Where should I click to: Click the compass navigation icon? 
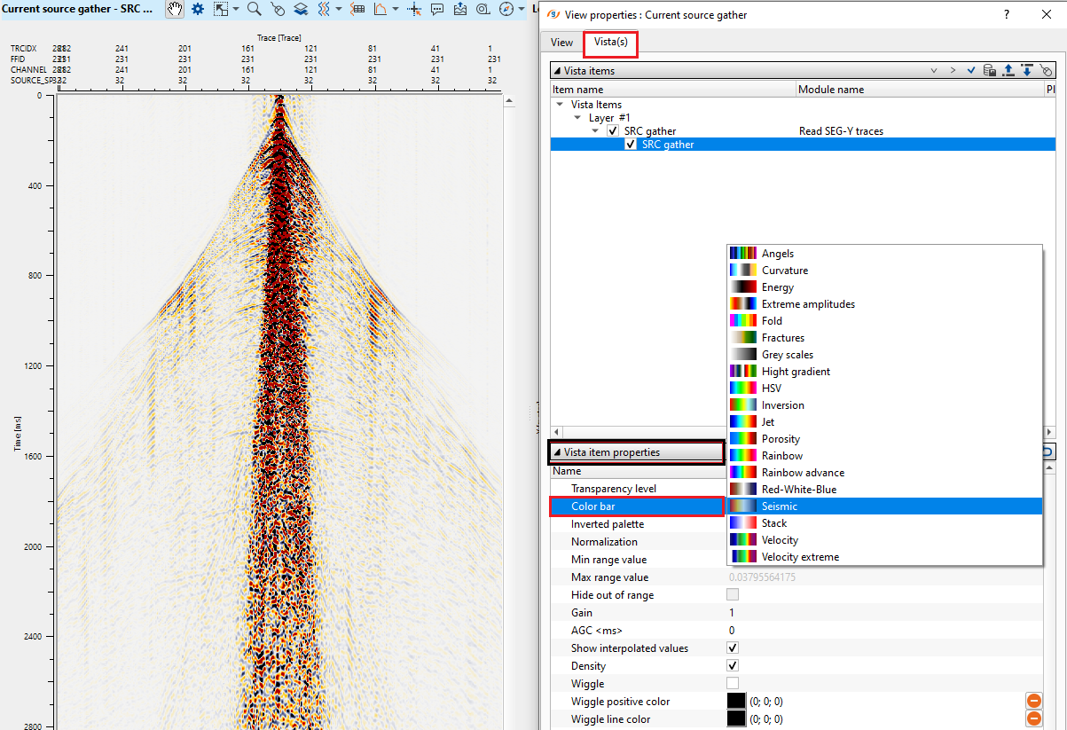tap(506, 9)
